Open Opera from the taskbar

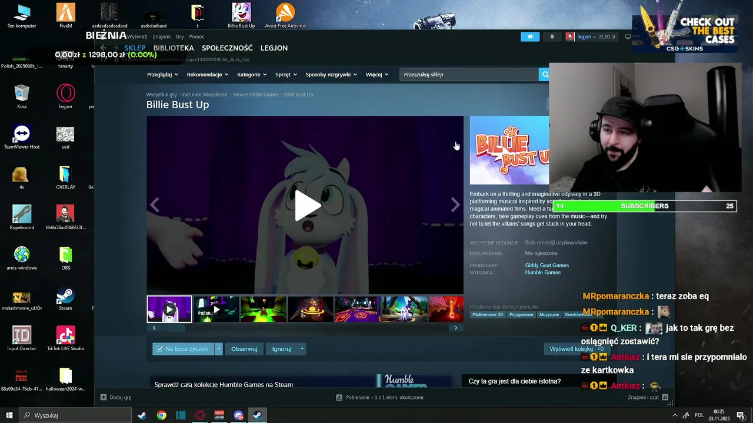pos(200,415)
